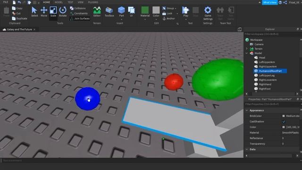Click the Group button
The image size is (302, 170).
point(168,8)
